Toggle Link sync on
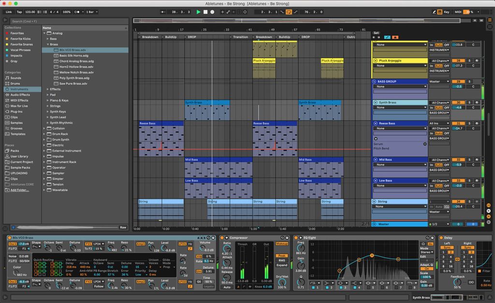 9,12
